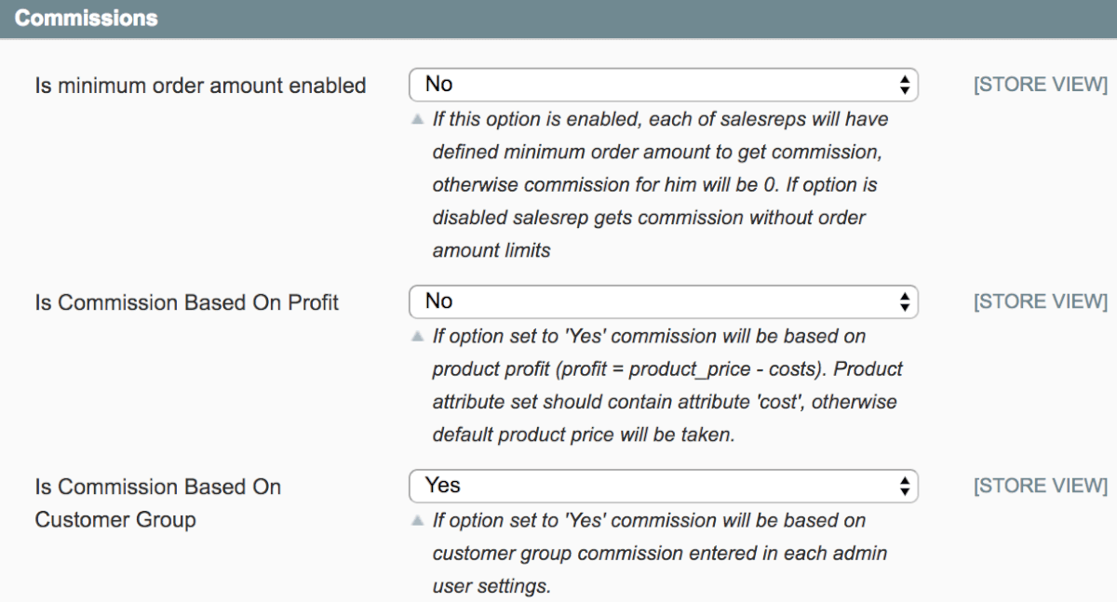
Task: Click the 'Is Commission Based On Customer Group' label
Action: [x=157, y=503]
